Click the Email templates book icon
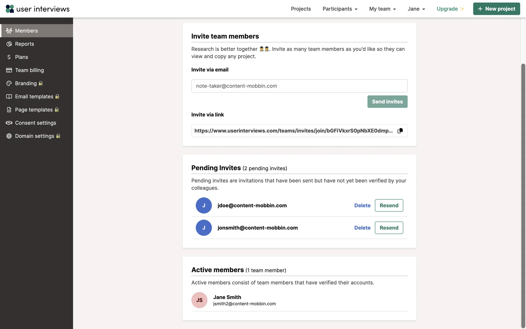Viewport: 526px width, 329px height. click(9, 97)
